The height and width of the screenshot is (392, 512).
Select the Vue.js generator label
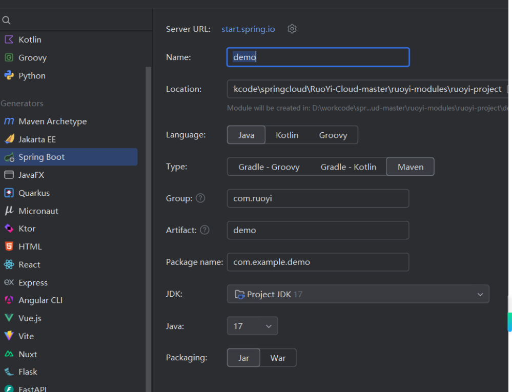(x=30, y=318)
